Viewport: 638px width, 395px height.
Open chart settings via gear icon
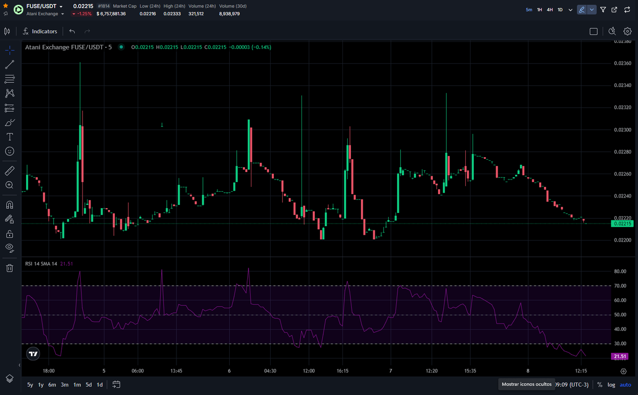(627, 31)
